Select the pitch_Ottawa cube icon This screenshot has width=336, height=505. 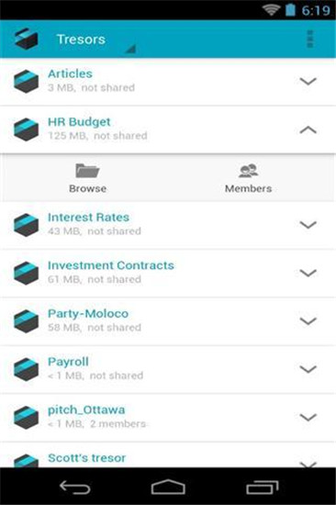[x=26, y=417]
